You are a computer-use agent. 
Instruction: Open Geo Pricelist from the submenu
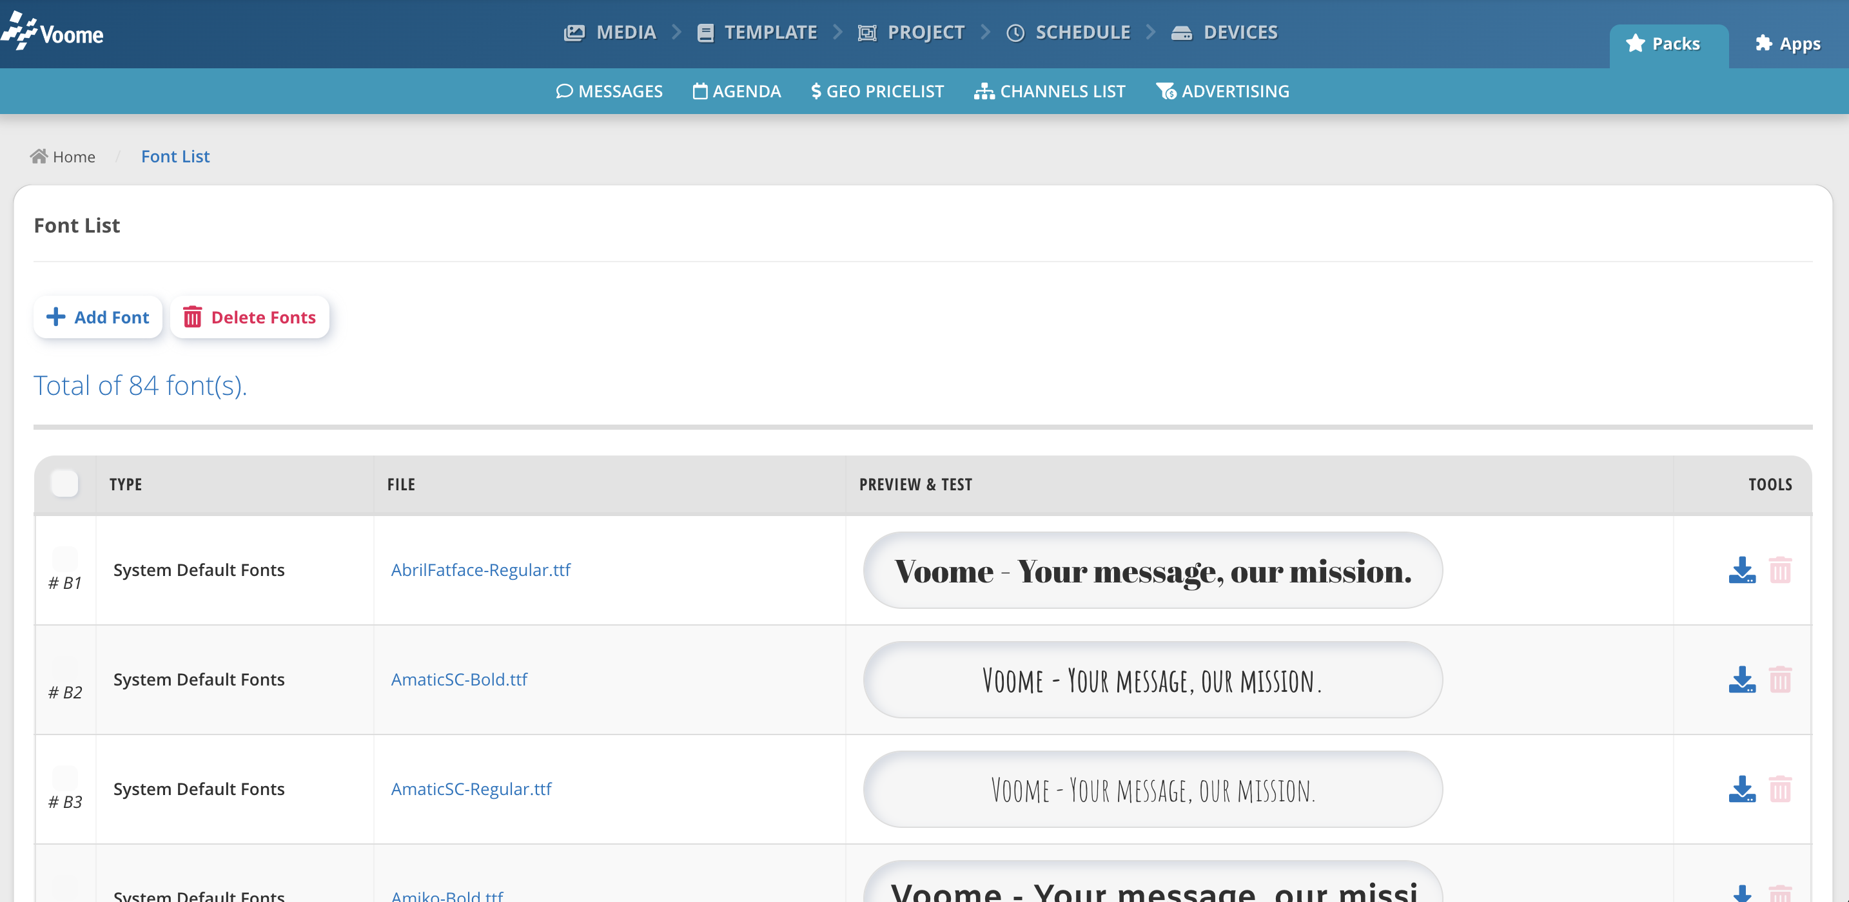[877, 91]
